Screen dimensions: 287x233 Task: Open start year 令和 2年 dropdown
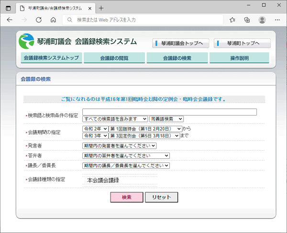pyautogui.click(x=95, y=129)
